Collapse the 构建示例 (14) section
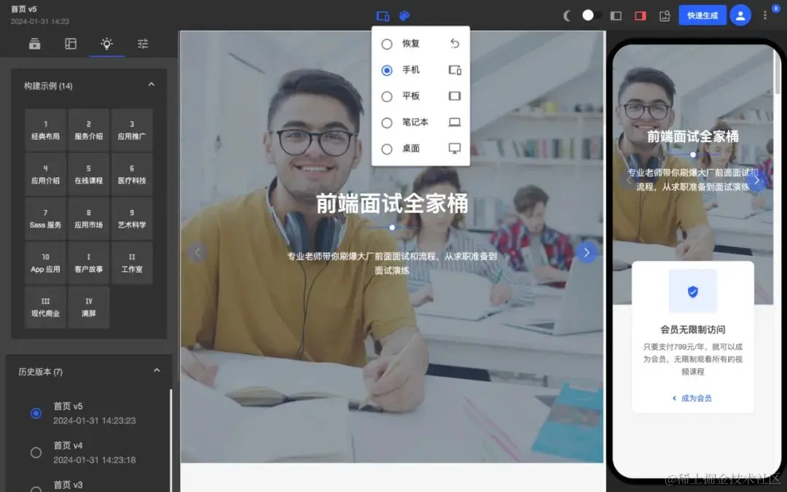Screen dimensions: 787x492 (151, 84)
